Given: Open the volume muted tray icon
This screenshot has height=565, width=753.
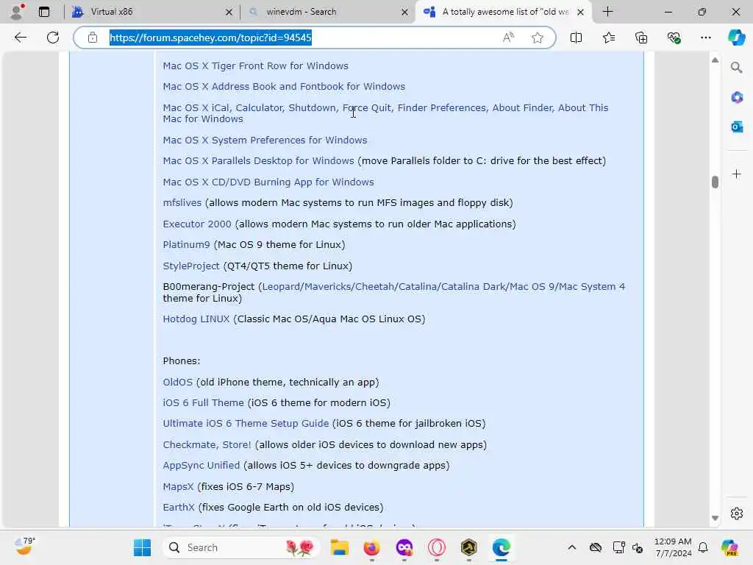Looking at the screenshot, I should pyautogui.click(x=638, y=547).
